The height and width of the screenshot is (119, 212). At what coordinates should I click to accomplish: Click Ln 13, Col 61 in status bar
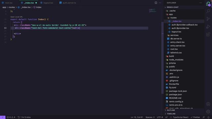pyautogui.click(x=137, y=117)
